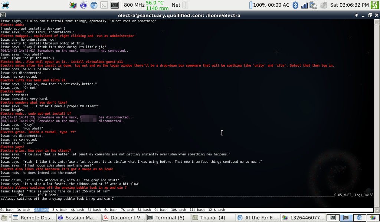Launch Chromium from the top panel
Screen dimensions: 380x222
click(x=94, y=5)
